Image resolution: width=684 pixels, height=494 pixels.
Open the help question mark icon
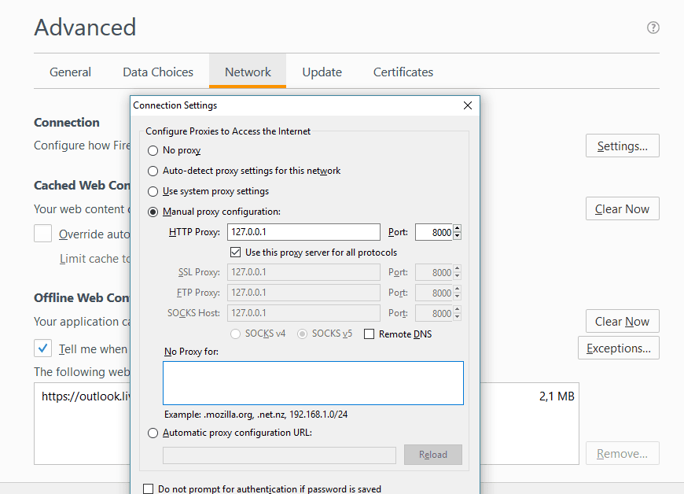(x=653, y=28)
